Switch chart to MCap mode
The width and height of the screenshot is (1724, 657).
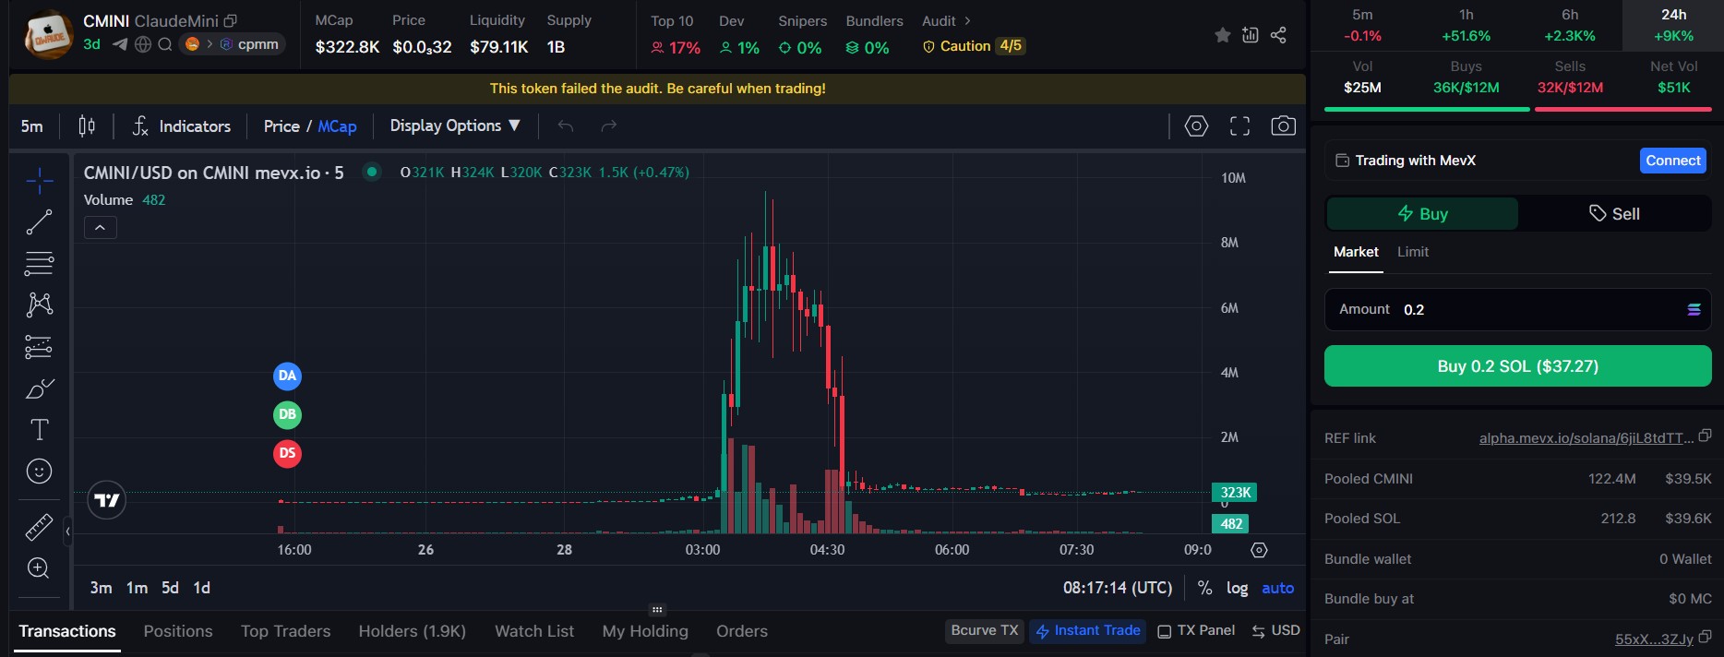[x=337, y=126]
